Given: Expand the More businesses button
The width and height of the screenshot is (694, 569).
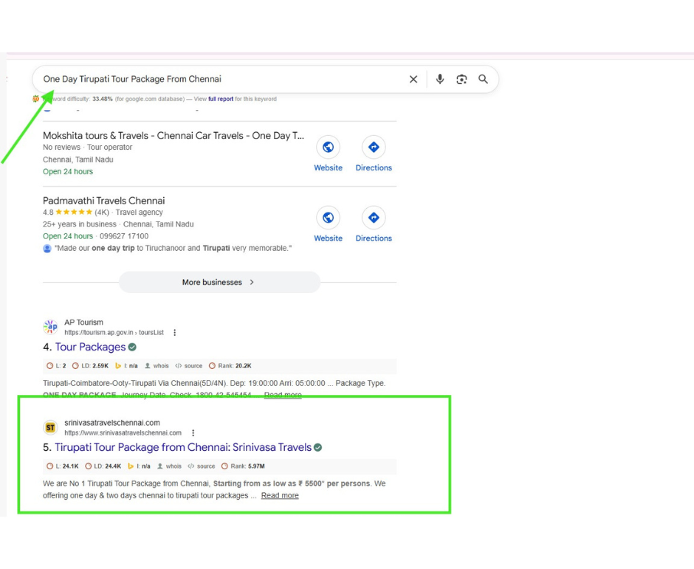Looking at the screenshot, I should tap(219, 283).
